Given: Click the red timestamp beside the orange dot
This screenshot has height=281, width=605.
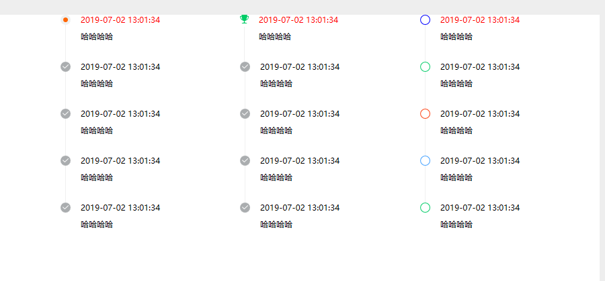Looking at the screenshot, I should tap(120, 20).
